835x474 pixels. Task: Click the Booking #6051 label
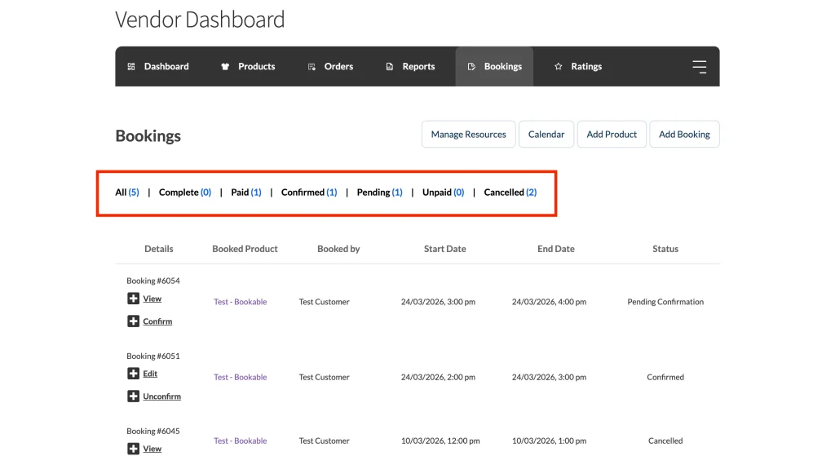[x=153, y=356]
